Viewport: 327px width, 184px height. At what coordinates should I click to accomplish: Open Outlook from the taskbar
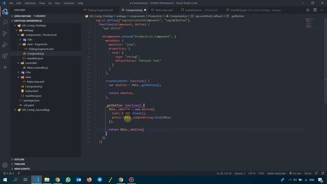coord(79,179)
